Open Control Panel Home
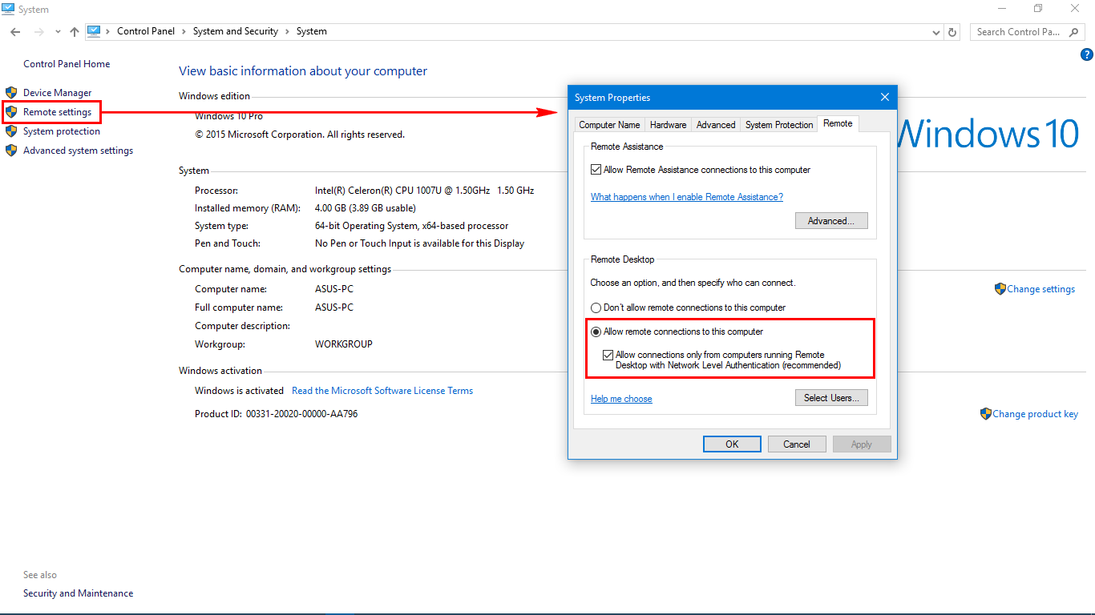The image size is (1095, 615). (67, 64)
